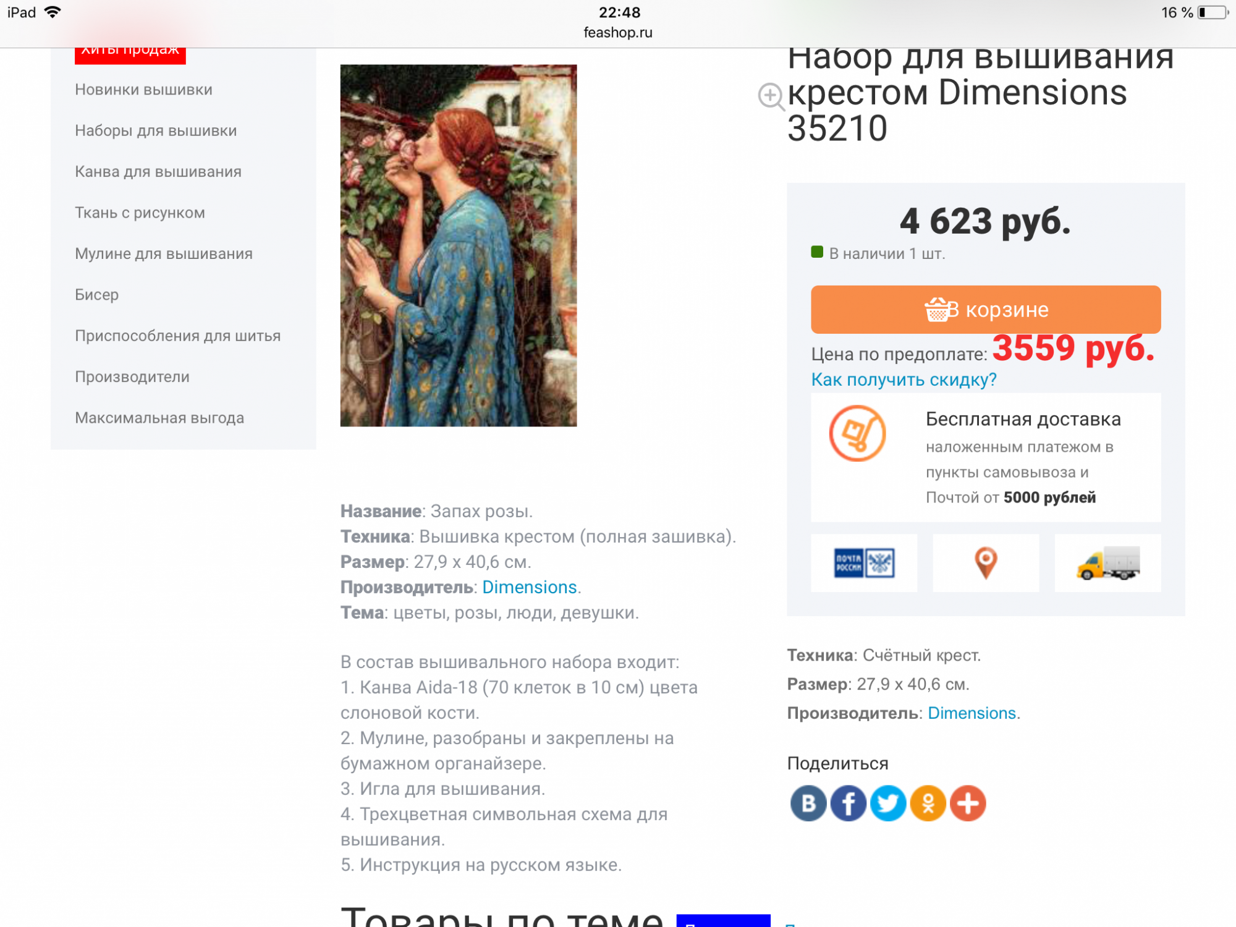
Task: Share via the VKontakte icon
Action: (x=808, y=803)
